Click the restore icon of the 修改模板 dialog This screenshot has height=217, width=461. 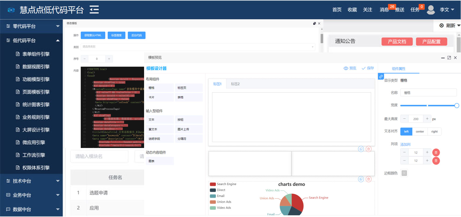(315, 23)
